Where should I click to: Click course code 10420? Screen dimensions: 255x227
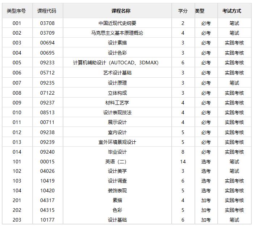tap(47, 190)
